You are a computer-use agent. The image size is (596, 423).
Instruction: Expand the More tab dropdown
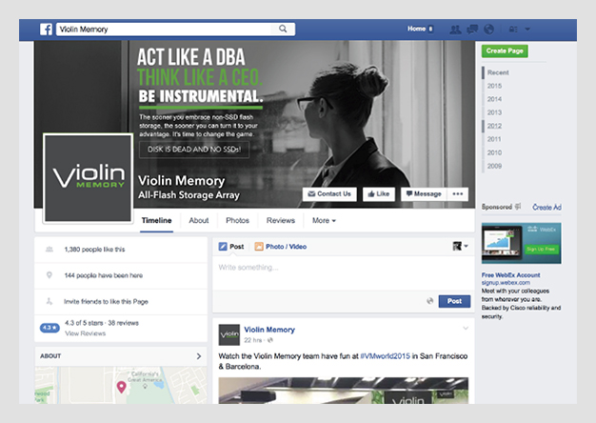pos(324,221)
